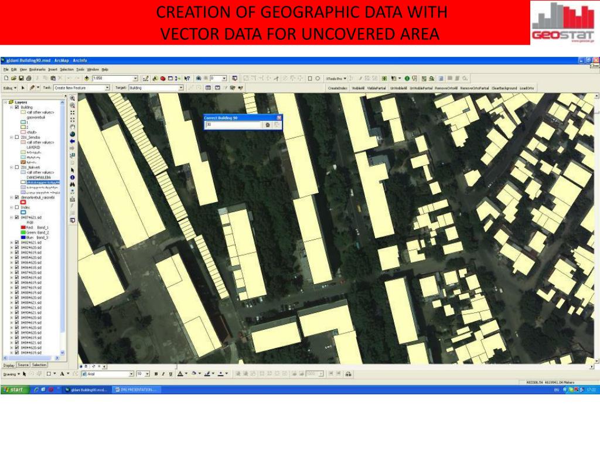The image size is (600, 450).
Task: Switch to Selection tab in table of contents
Action: [x=39, y=365]
